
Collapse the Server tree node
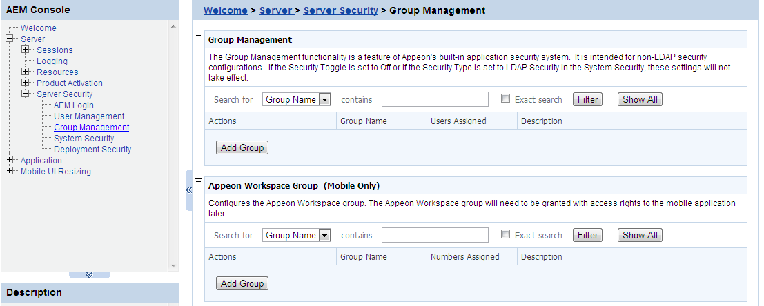click(x=9, y=39)
